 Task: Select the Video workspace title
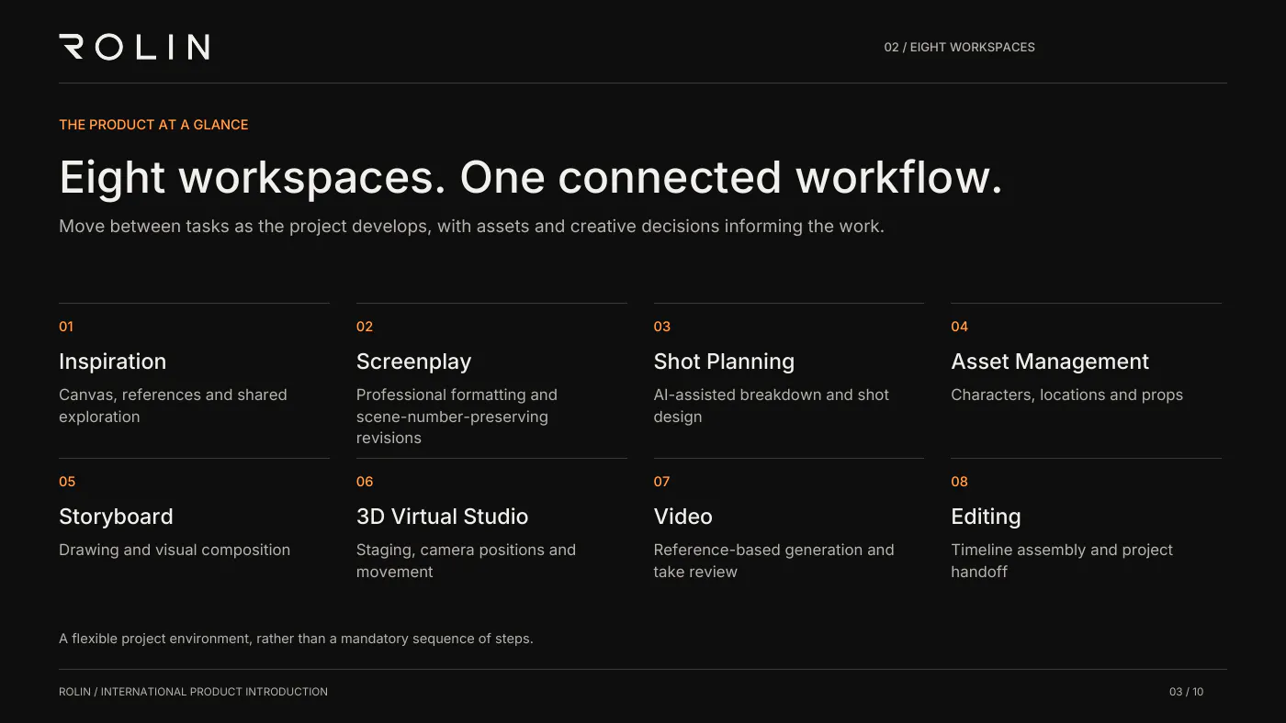(682, 517)
